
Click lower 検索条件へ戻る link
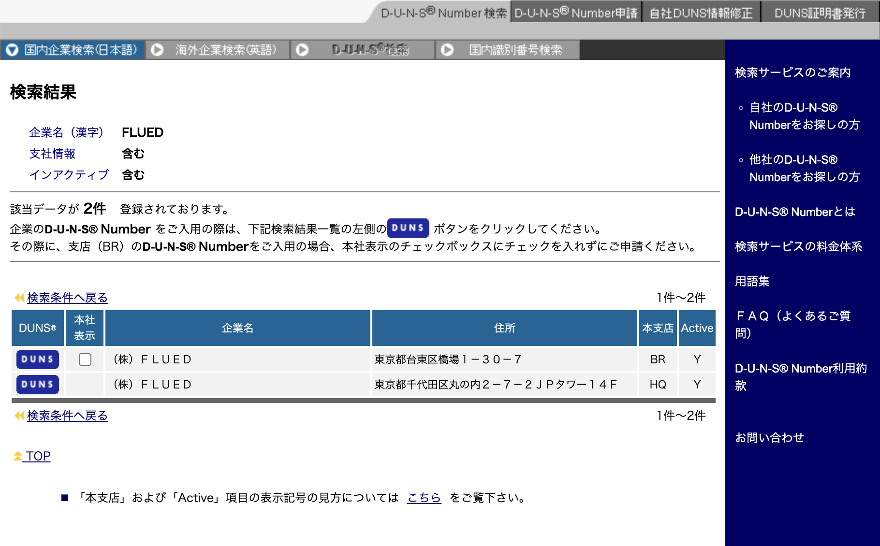67,416
